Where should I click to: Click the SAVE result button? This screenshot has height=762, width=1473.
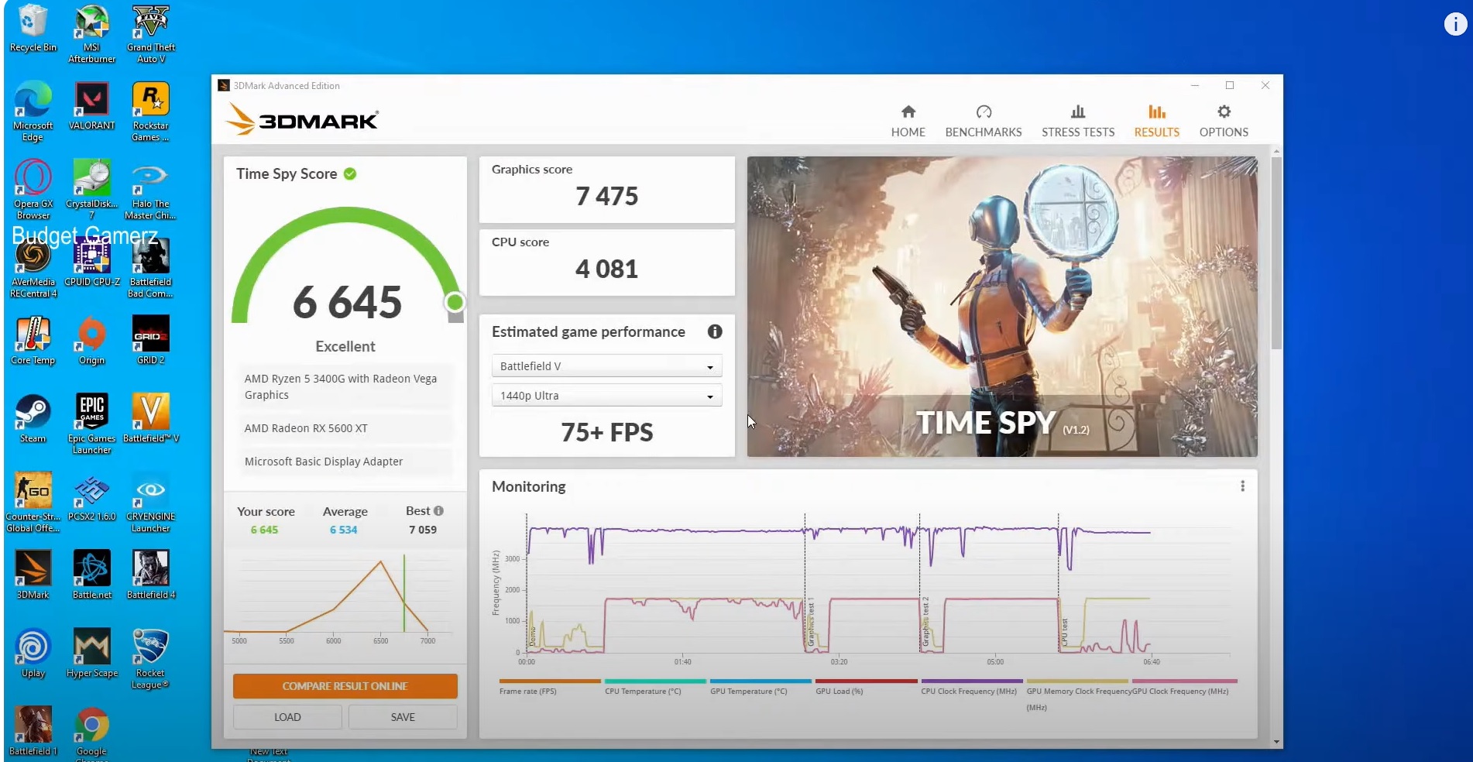click(x=403, y=717)
